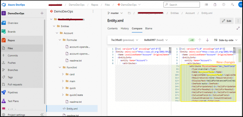243x117 pixels.
Task: Expand the diff view to full screen
Action: click(x=238, y=28)
